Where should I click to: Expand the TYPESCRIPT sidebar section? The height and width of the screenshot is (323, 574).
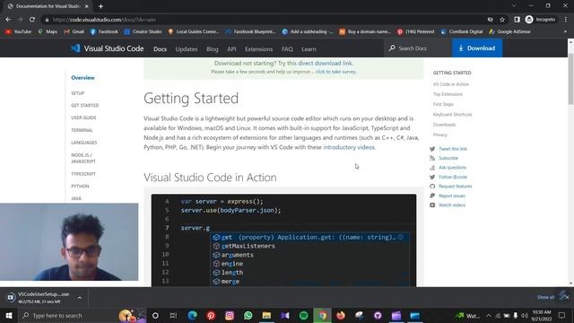83,174
